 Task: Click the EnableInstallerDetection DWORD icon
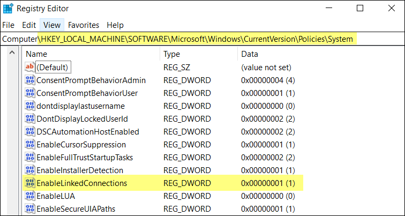[x=29, y=170]
